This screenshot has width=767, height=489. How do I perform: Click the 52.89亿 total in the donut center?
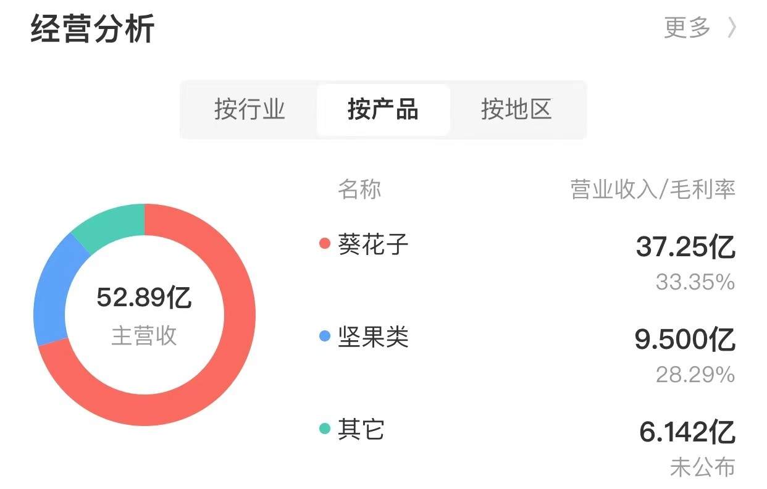point(145,299)
